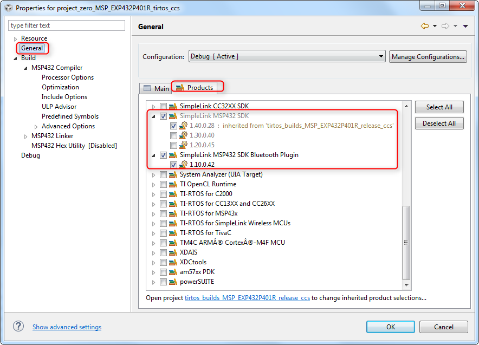This screenshot has width=479, height=345.
Task: Open the help question mark icon
Action: [x=18, y=326]
